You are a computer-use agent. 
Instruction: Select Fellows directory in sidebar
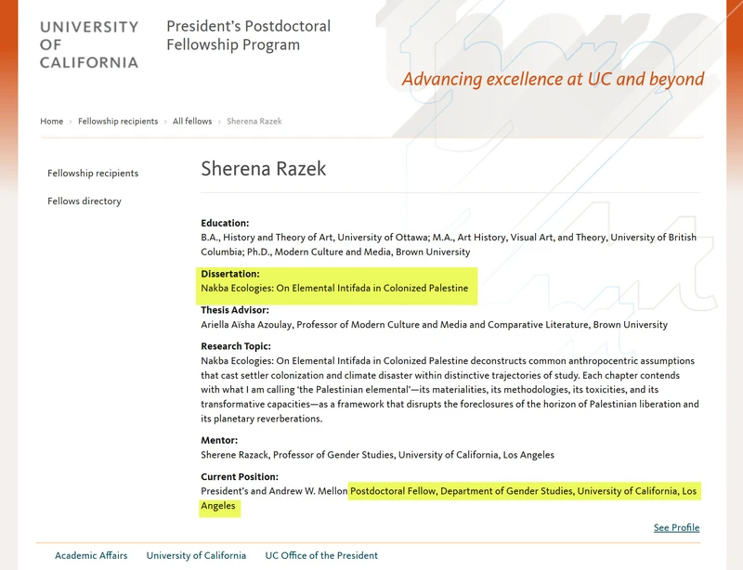coord(85,201)
